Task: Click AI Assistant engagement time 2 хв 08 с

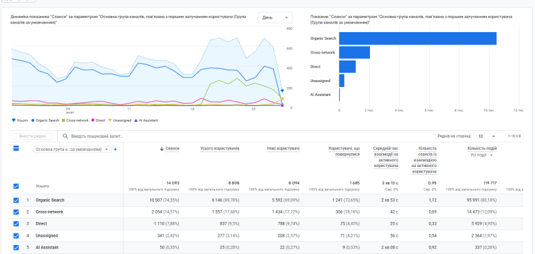Action: click(389, 248)
